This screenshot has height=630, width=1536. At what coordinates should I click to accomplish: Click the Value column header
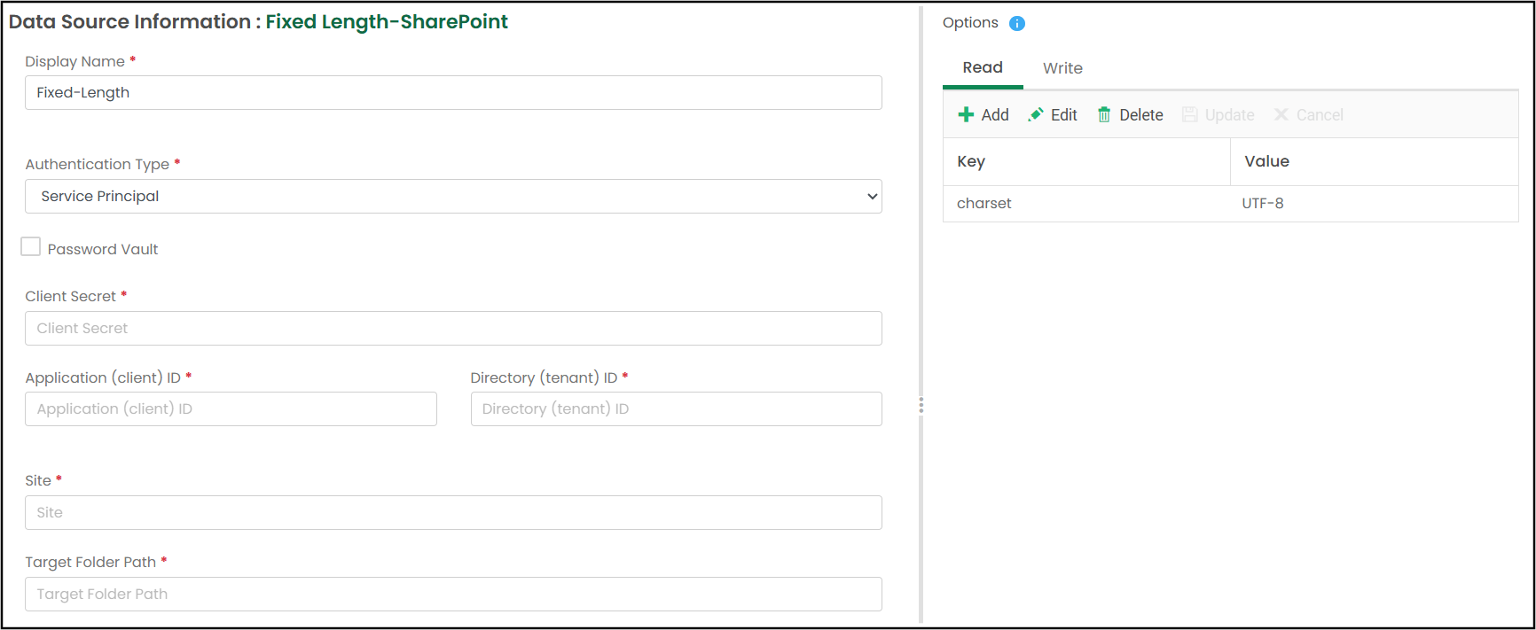pyautogui.click(x=1375, y=162)
